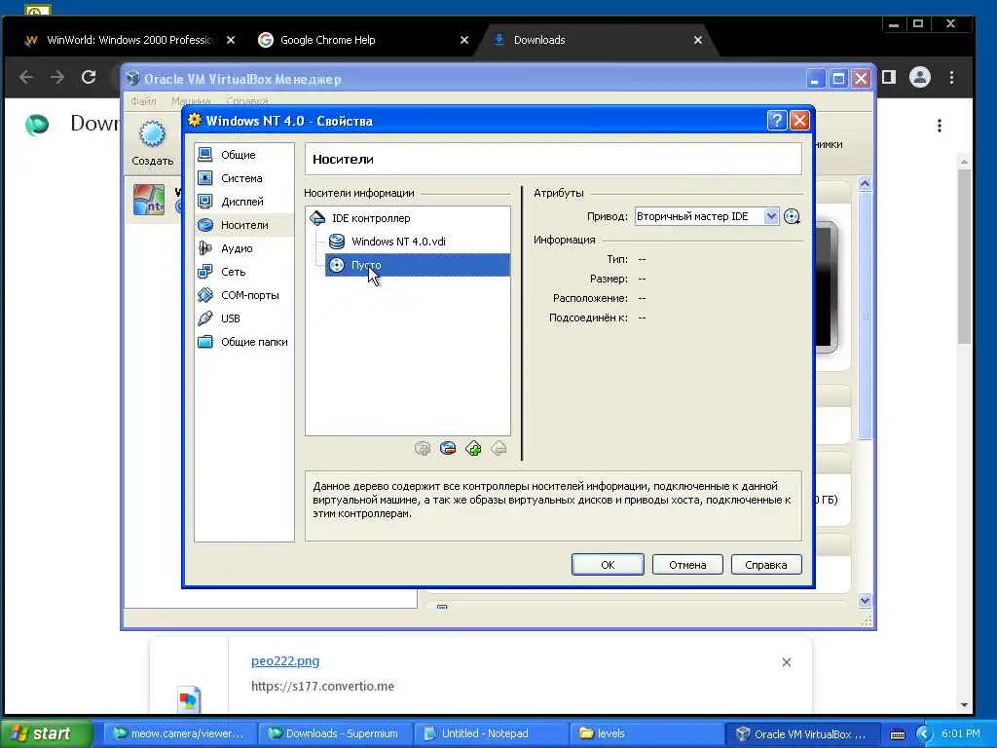The width and height of the screenshot is (997, 748).
Task: Open the Машина menu in VirtualBox Manager
Action: pos(191,101)
